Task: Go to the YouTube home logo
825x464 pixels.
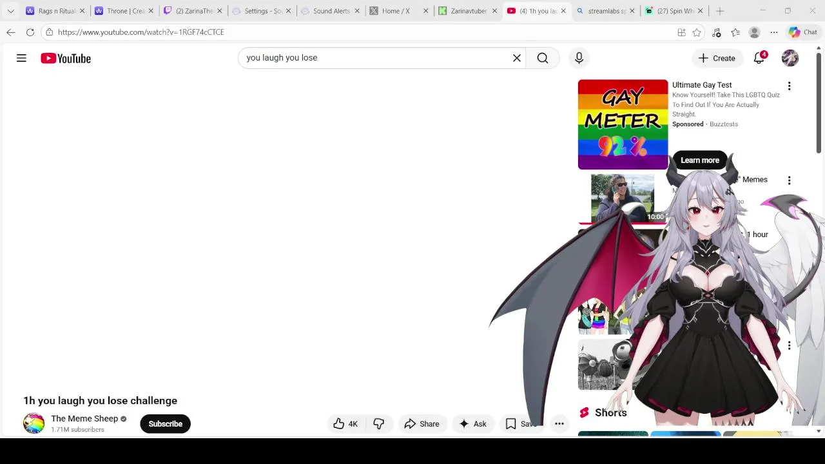Action: pyautogui.click(x=66, y=59)
